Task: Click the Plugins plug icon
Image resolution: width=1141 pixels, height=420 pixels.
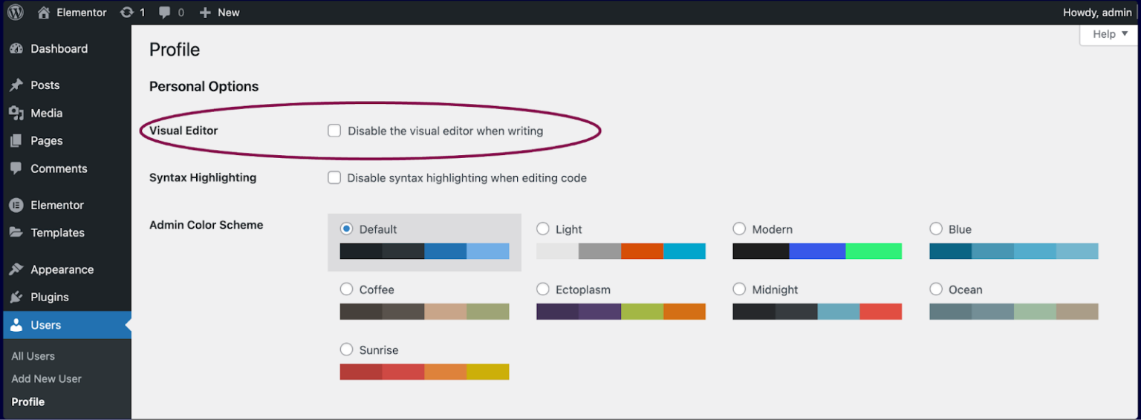Action: (x=16, y=298)
